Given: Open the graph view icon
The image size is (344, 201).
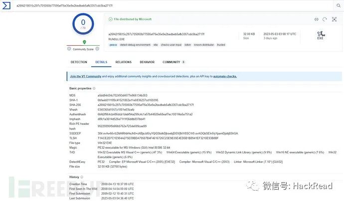Looking at the screenshot, I should [x=334, y=19].
